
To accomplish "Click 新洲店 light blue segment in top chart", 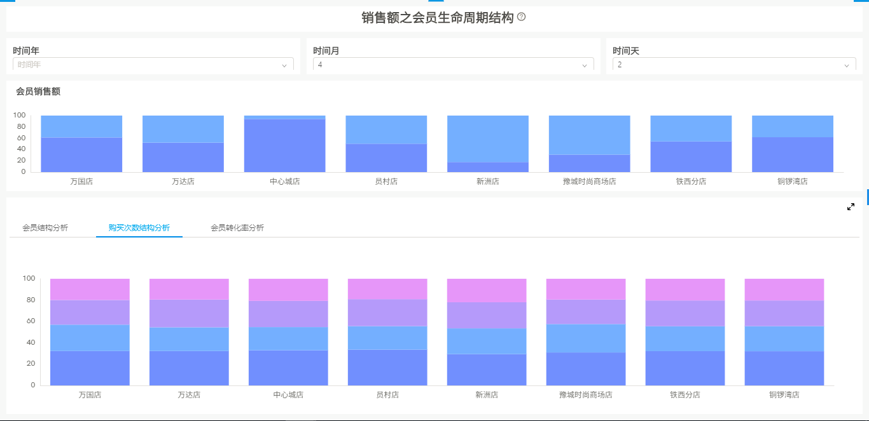I will coord(488,138).
